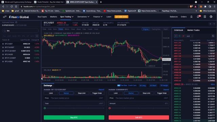
Task: Show bids-only orderbook view icon
Action: (x=179, y=36)
